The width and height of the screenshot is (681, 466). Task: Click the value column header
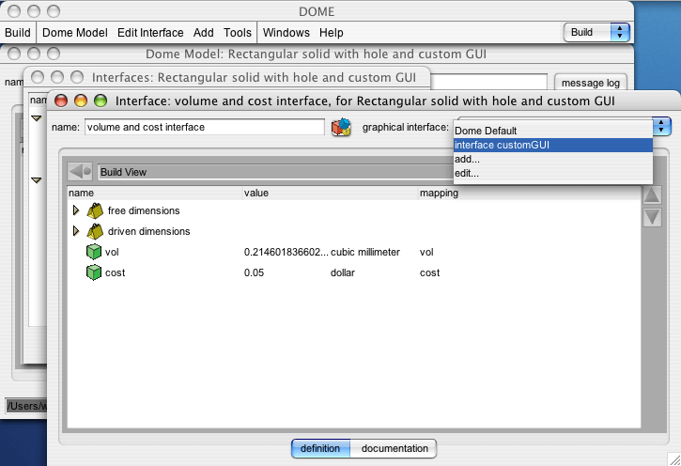[x=330, y=193]
